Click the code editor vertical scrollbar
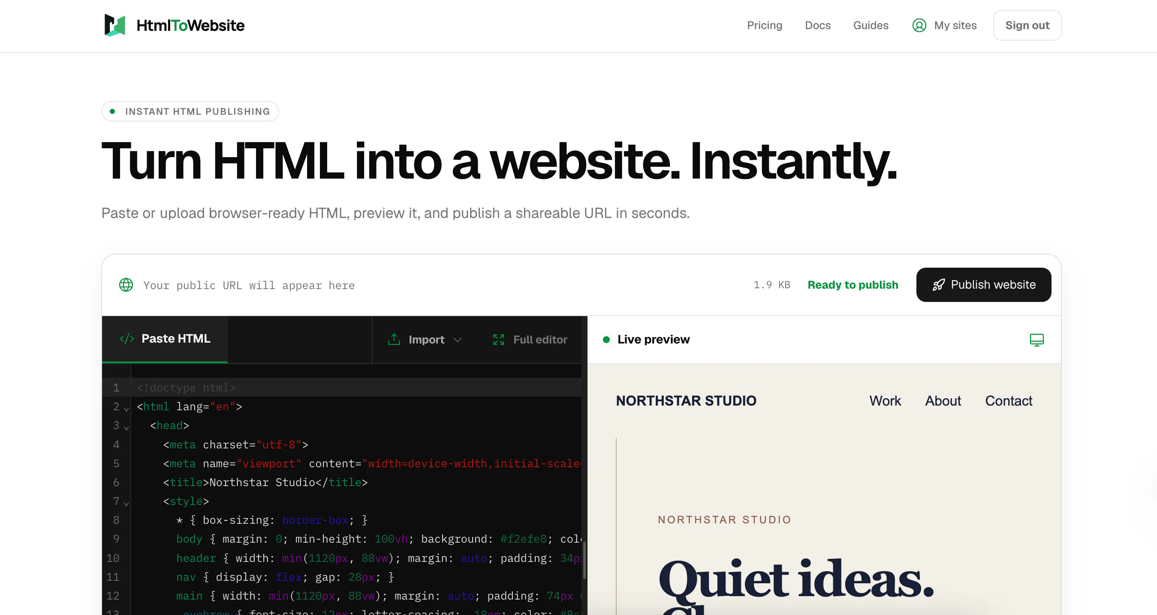 coord(584,560)
